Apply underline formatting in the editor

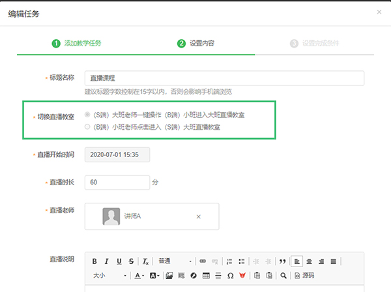point(119,261)
